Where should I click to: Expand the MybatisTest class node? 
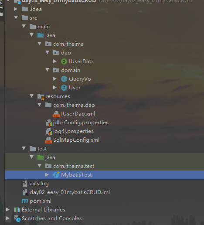point(47,175)
